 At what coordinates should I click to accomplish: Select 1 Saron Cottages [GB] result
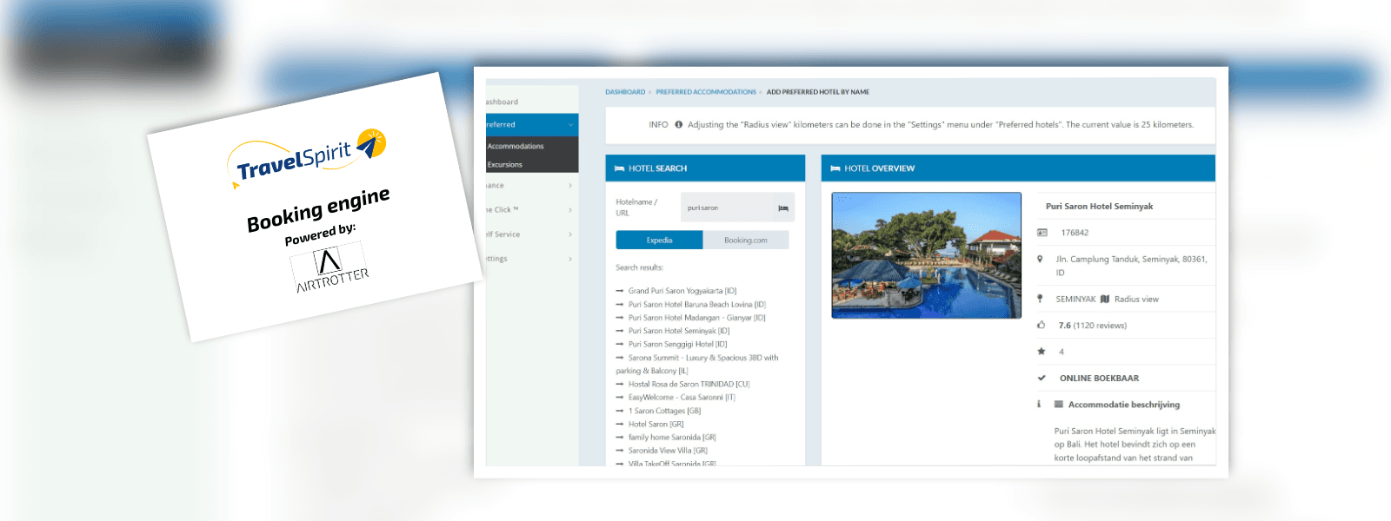tap(665, 412)
